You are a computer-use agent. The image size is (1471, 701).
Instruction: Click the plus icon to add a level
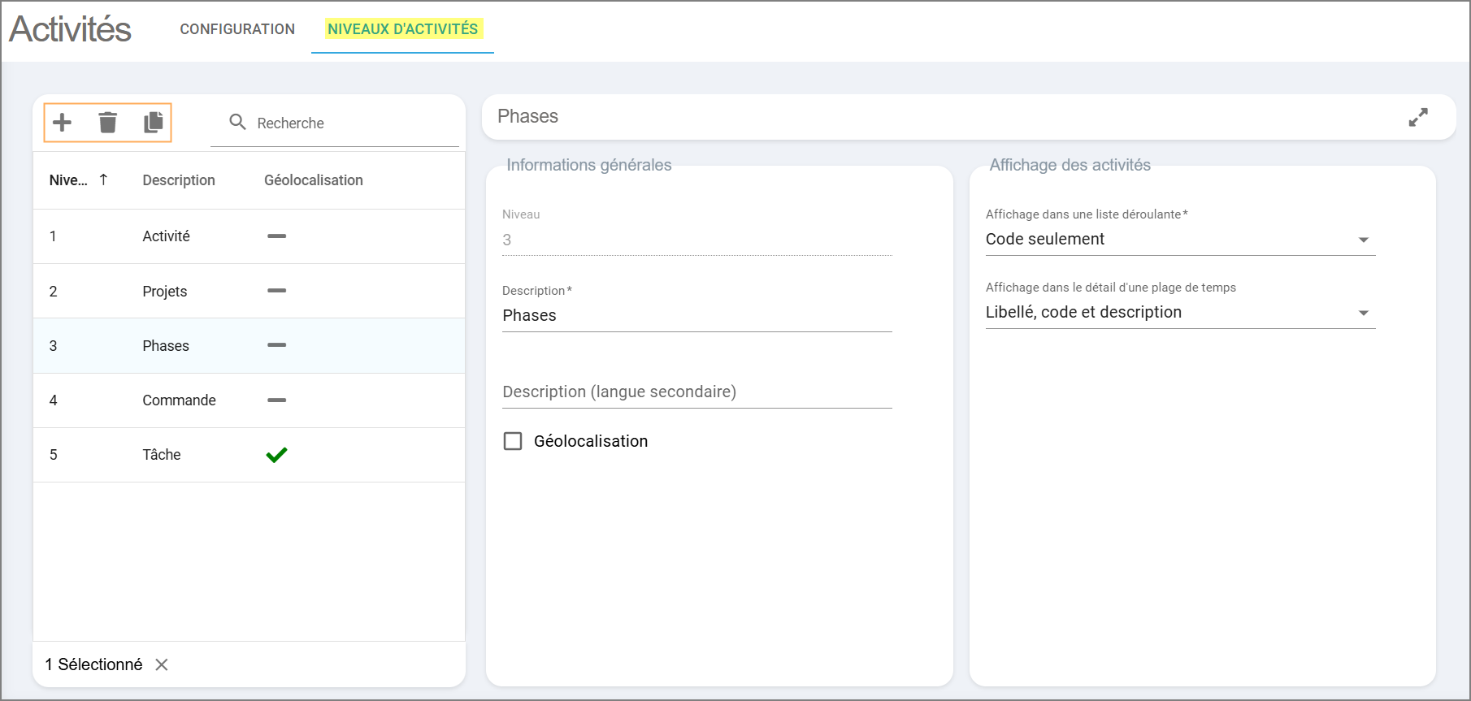click(63, 123)
